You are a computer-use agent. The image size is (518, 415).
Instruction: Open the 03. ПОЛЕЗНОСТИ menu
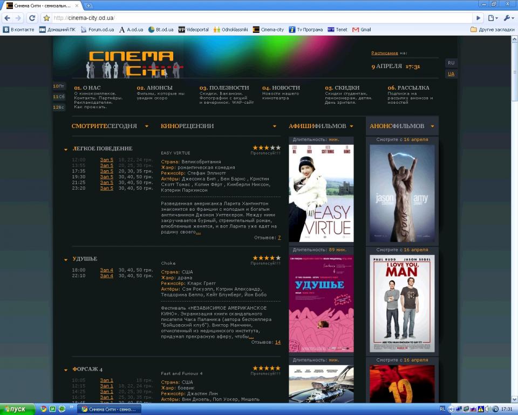click(224, 88)
